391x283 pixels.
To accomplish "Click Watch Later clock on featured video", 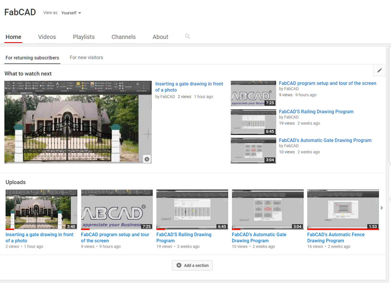I will [x=147, y=159].
